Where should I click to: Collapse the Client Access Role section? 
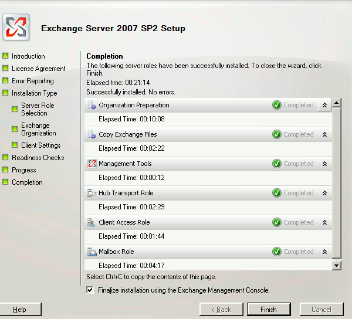point(324,222)
